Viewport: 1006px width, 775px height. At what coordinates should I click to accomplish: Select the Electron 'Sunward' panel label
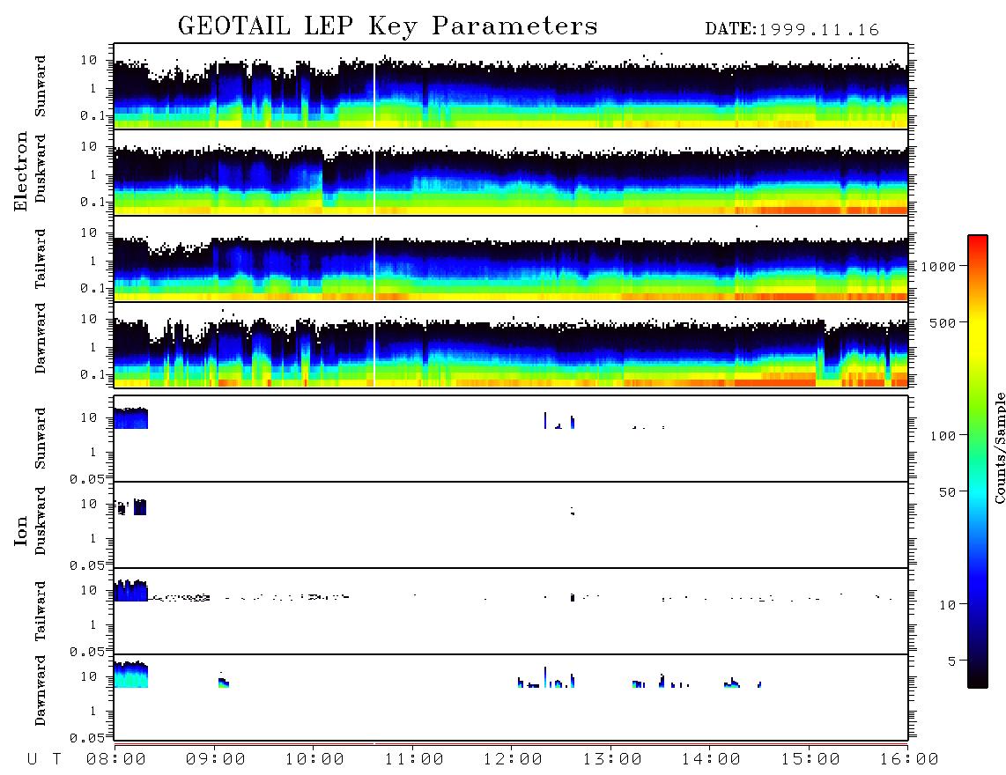(x=41, y=86)
